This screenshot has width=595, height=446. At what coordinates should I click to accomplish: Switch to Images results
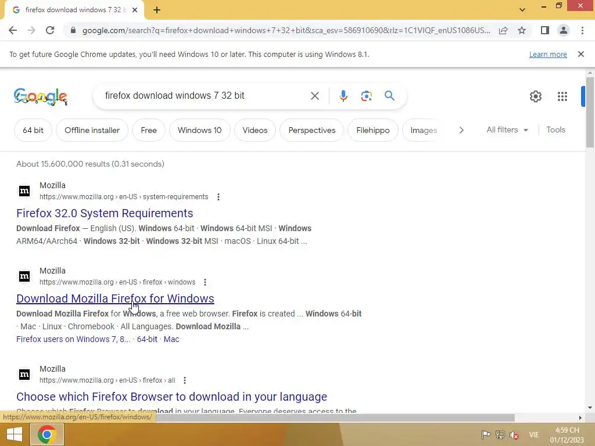click(424, 130)
